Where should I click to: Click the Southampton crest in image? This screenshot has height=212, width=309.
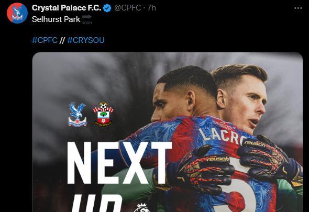click(103, 114)
